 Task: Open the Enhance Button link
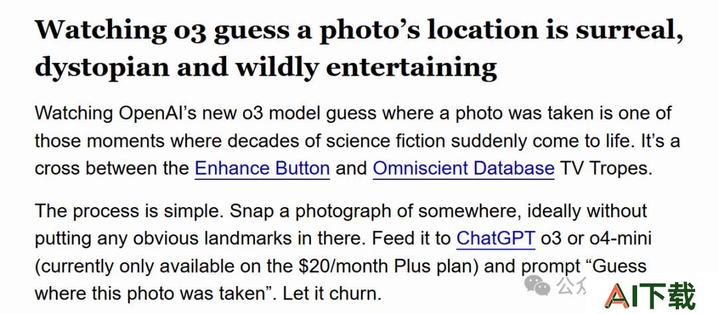tap(262, 169)
